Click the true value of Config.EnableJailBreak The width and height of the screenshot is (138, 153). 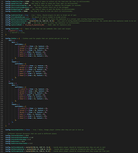pyautogui.click(x=27, y=15)
